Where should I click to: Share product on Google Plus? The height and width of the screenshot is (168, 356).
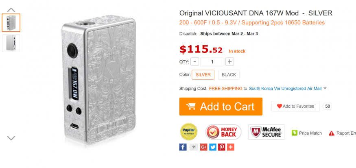tap(204, 147)
